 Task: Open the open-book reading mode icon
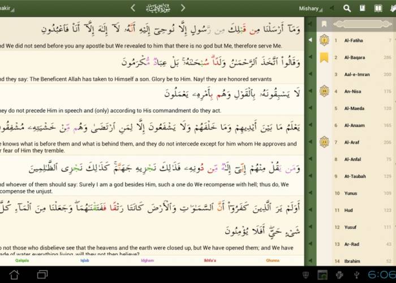coord(378,8)
